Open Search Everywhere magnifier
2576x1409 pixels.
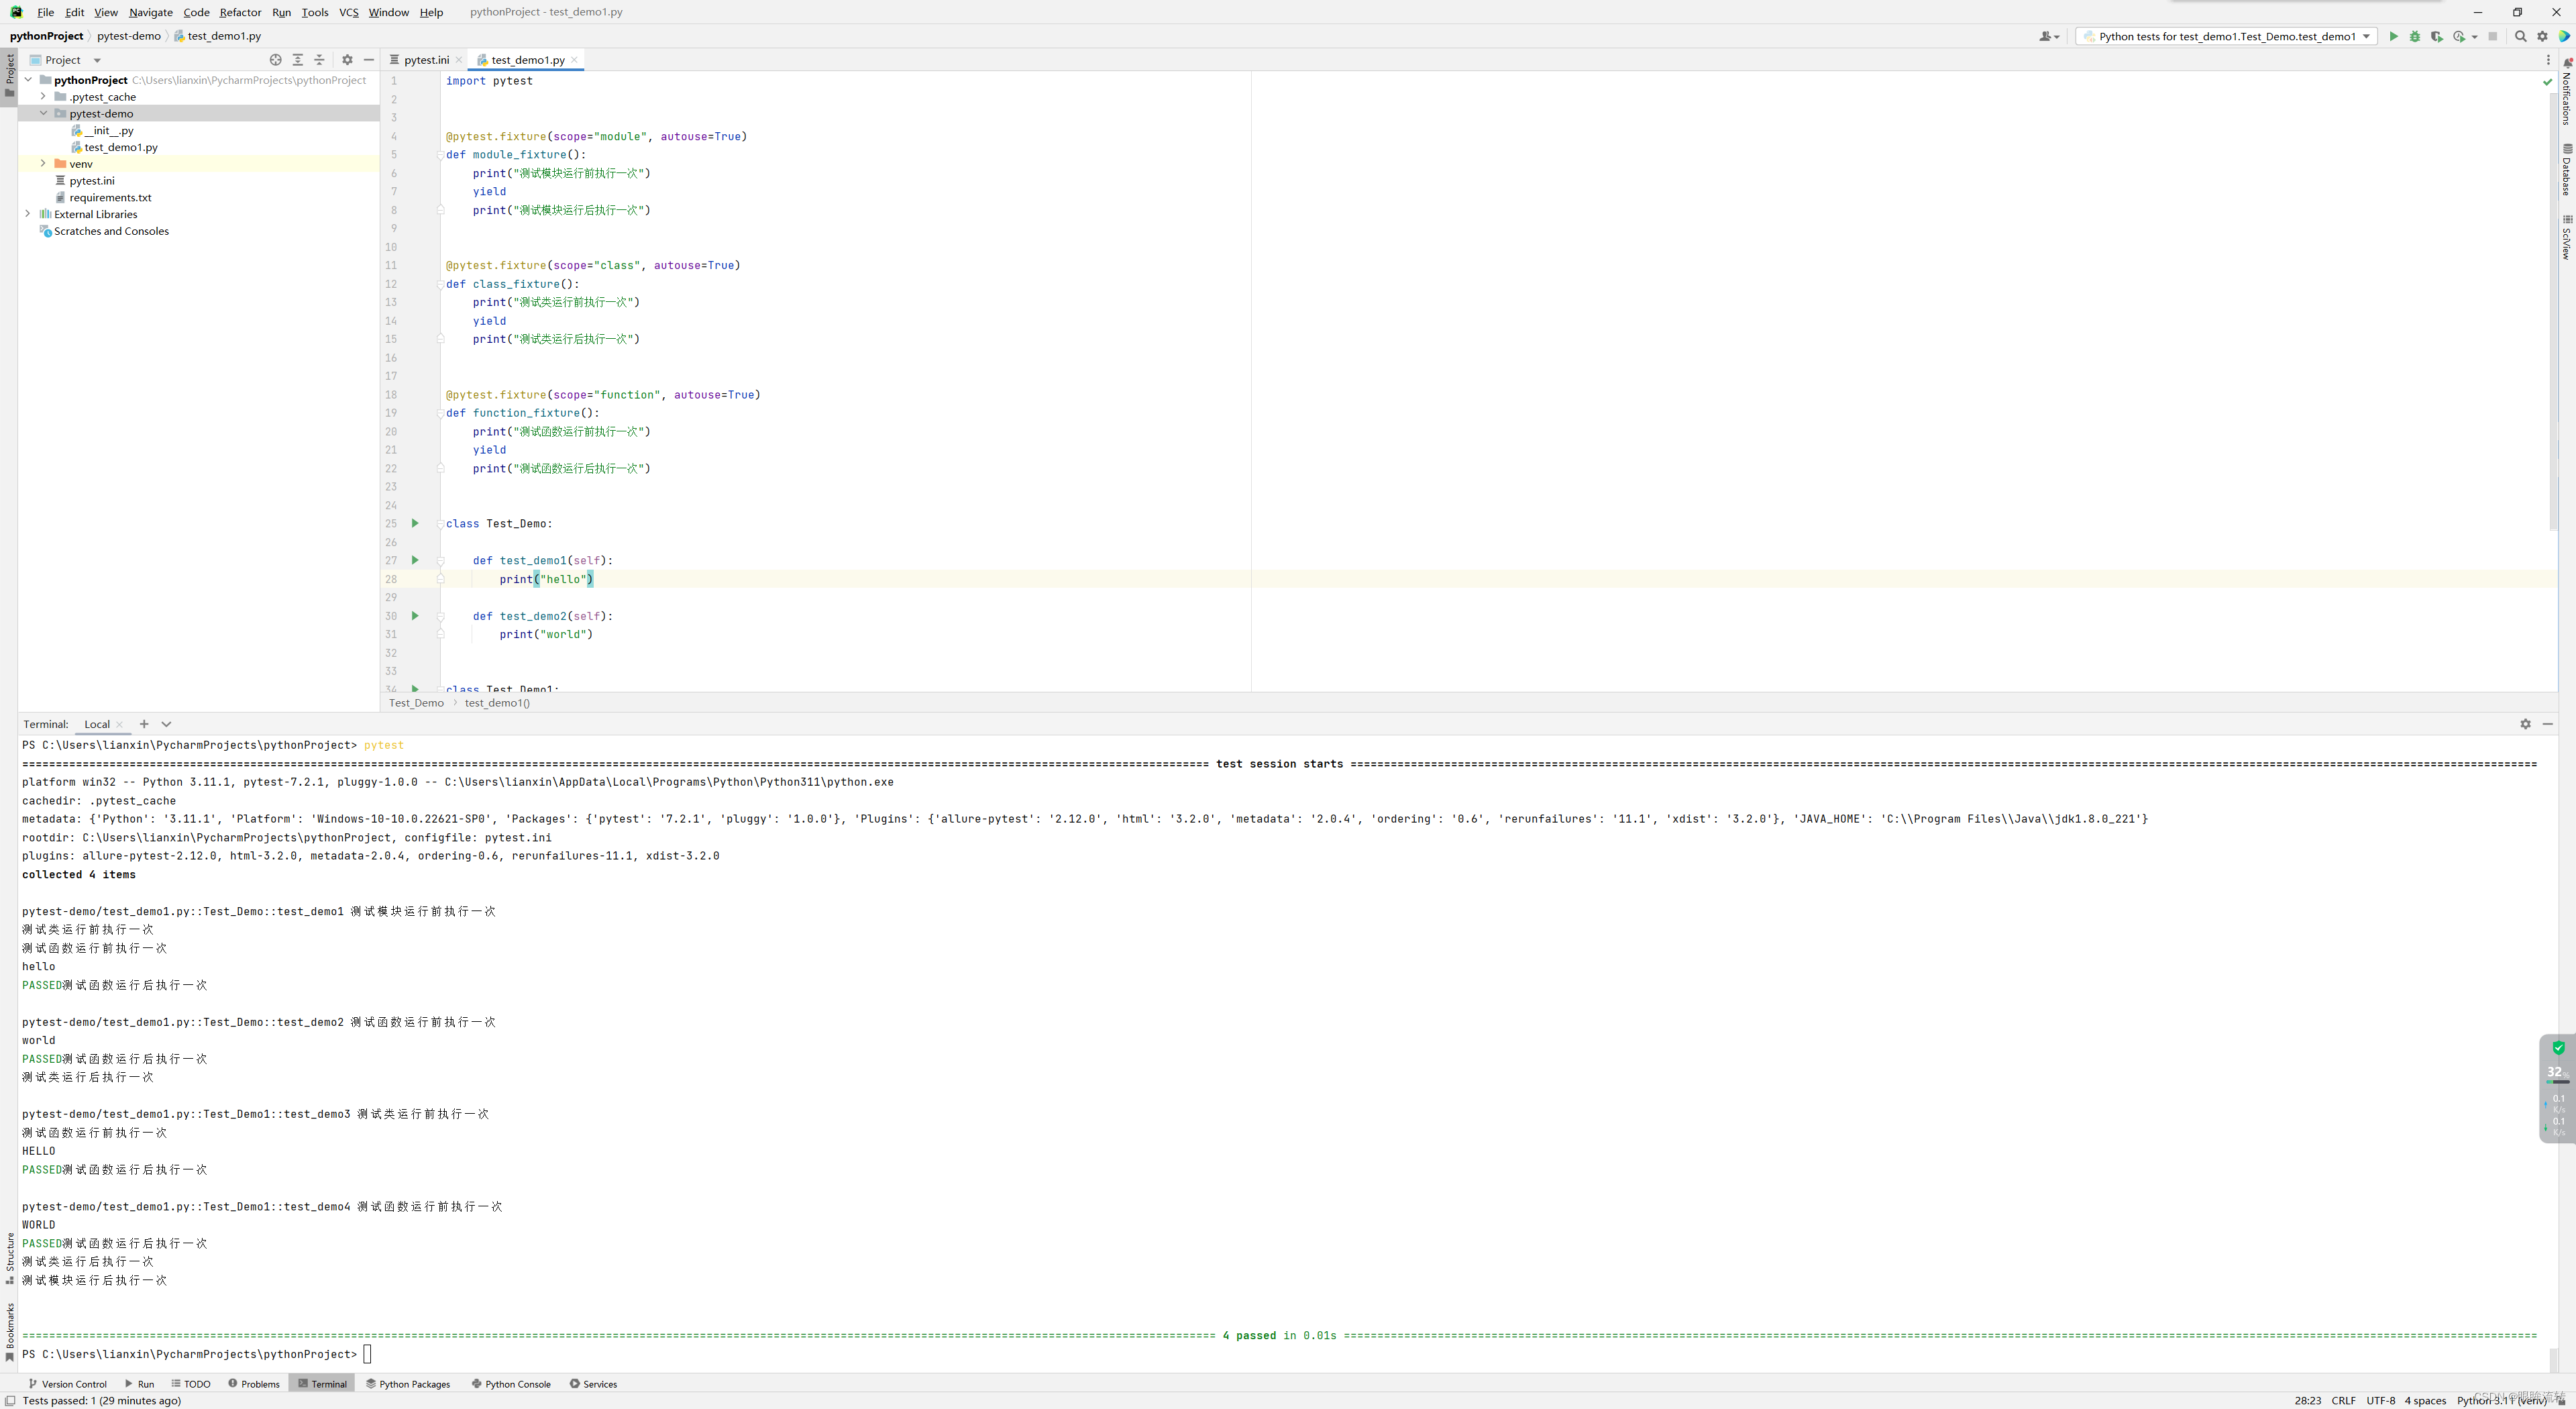(2521, 36)
